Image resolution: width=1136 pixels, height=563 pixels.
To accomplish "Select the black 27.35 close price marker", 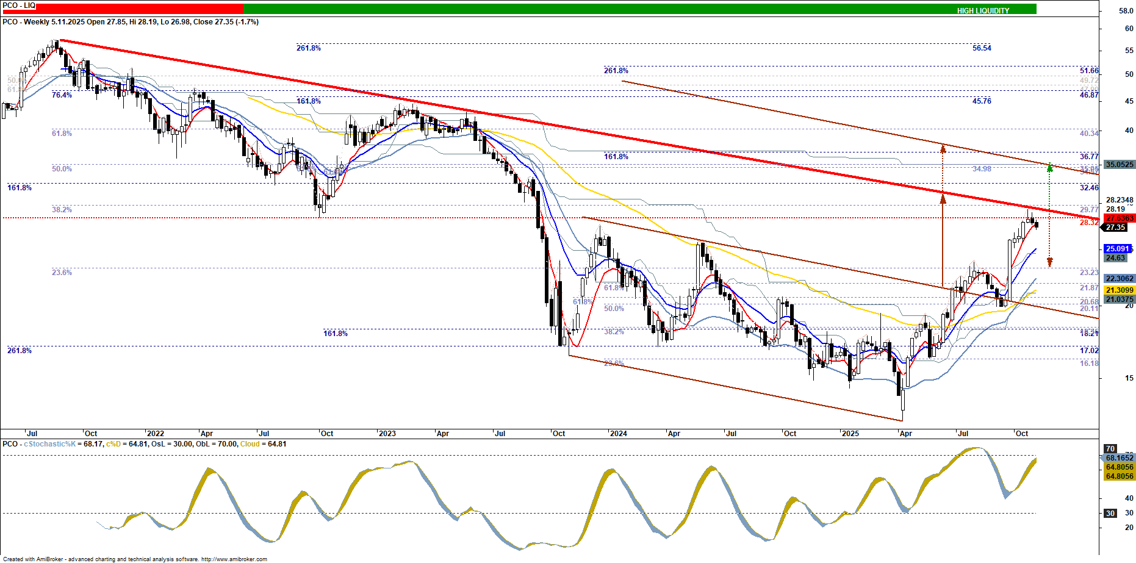I will coord(1115,228).
